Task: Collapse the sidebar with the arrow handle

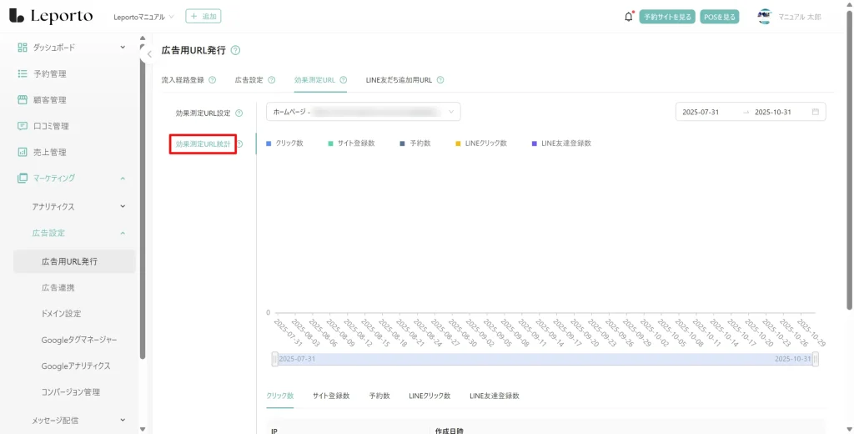Action: [148, 54]
